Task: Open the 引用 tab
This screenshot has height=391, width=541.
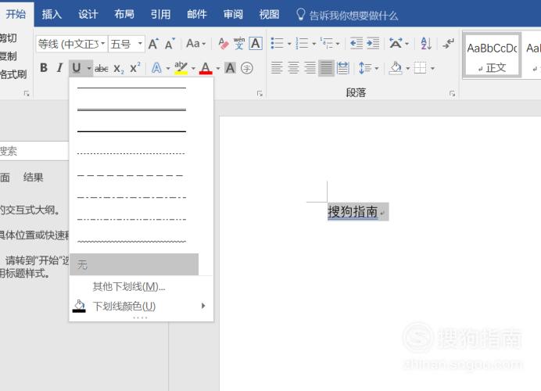Action: (x=160, y=14)
